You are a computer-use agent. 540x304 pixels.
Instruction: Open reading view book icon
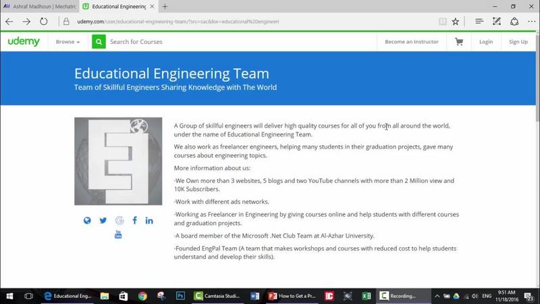[443, 22]
